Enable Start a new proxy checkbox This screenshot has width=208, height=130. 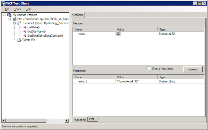click(149, 68)
